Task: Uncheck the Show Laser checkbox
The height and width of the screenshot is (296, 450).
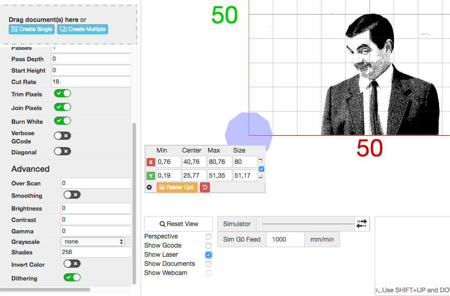Action: click(x=209, y=255)
